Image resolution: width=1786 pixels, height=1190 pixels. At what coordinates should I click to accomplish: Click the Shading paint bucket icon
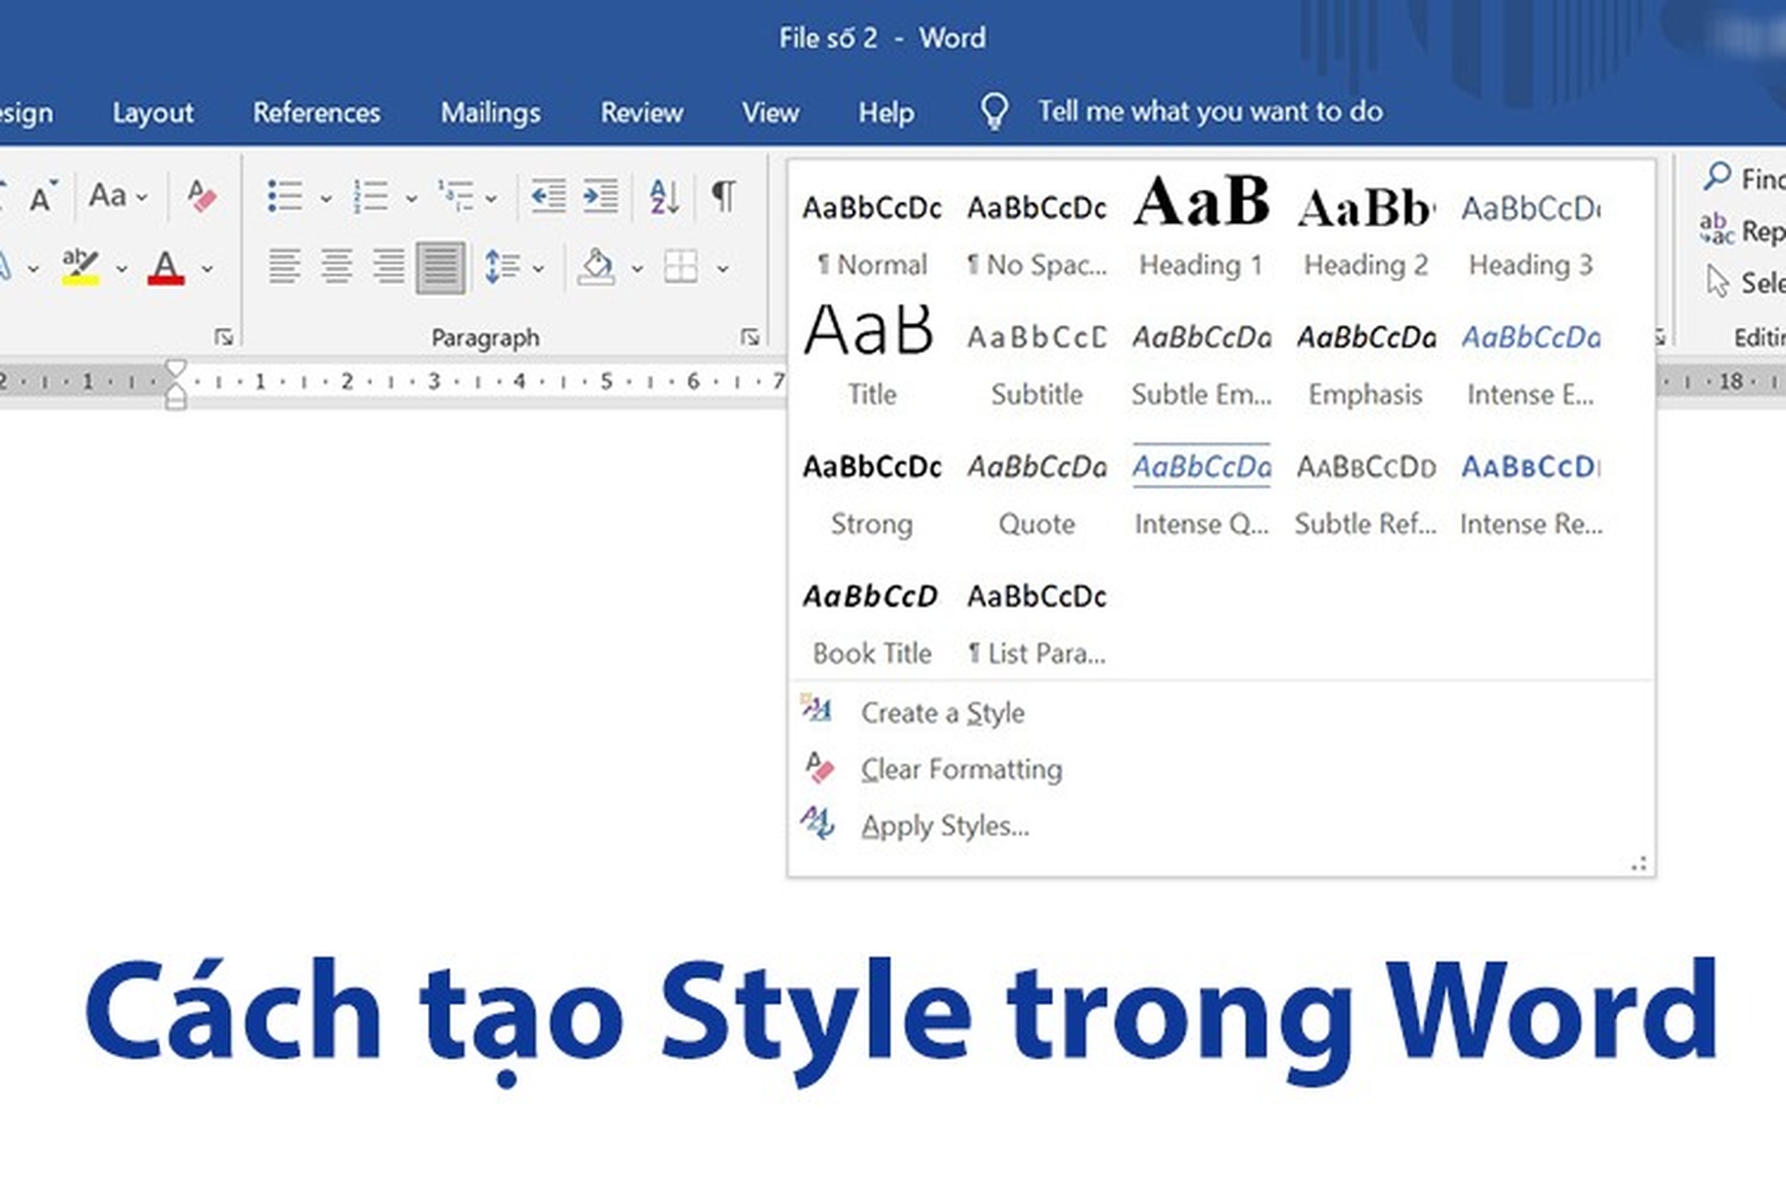pos(596,268)
